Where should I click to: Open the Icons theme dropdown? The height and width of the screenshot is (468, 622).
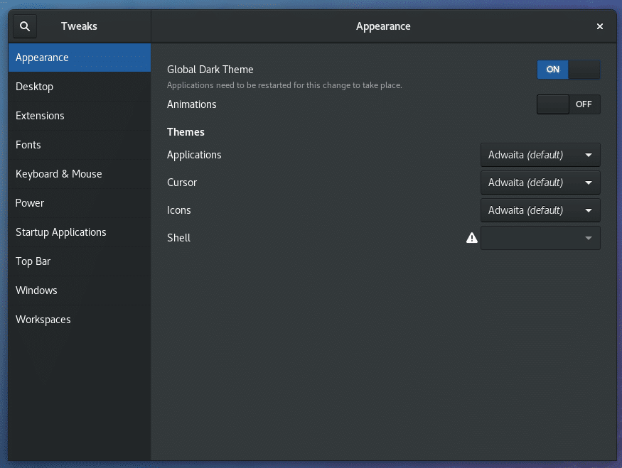[x=540, y=209]
